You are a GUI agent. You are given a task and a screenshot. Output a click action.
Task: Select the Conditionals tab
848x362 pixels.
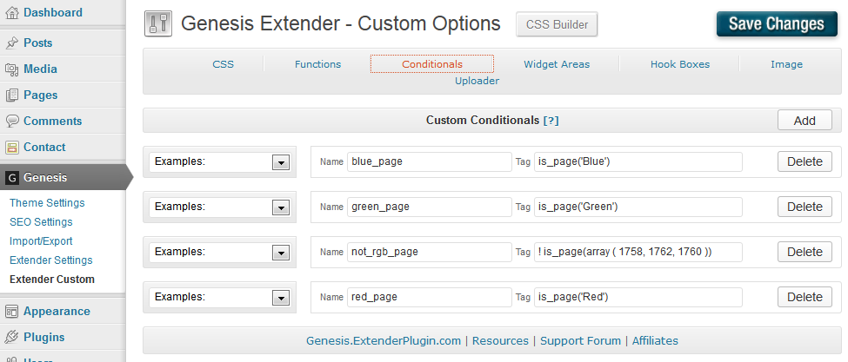point(432,64)
